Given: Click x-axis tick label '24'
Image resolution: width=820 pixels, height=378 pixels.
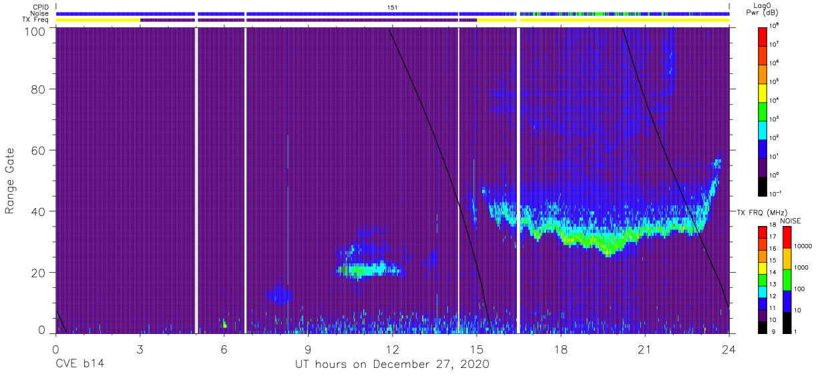Looking at the screenshot, I should click(x=729, y=348).
